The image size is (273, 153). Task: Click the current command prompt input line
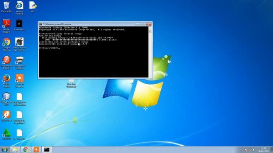pos(49,48)
